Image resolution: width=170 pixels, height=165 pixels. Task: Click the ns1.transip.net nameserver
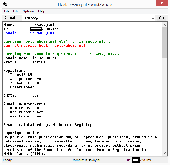click(27, 112)
